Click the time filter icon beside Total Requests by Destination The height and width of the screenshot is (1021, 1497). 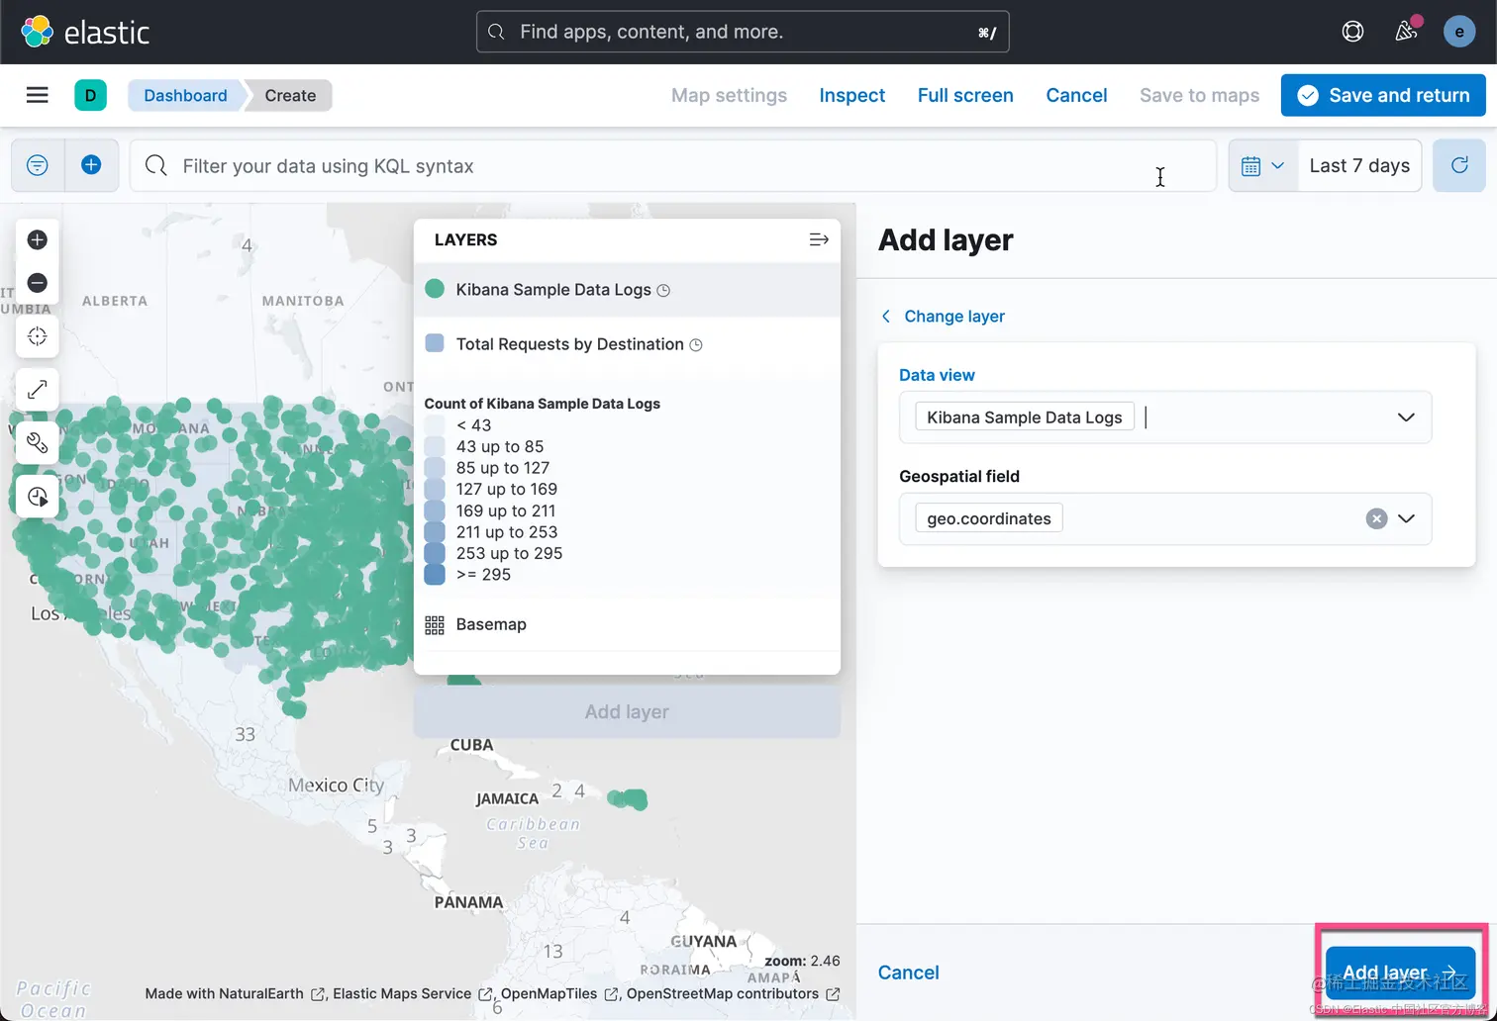[x=696, y=344]
